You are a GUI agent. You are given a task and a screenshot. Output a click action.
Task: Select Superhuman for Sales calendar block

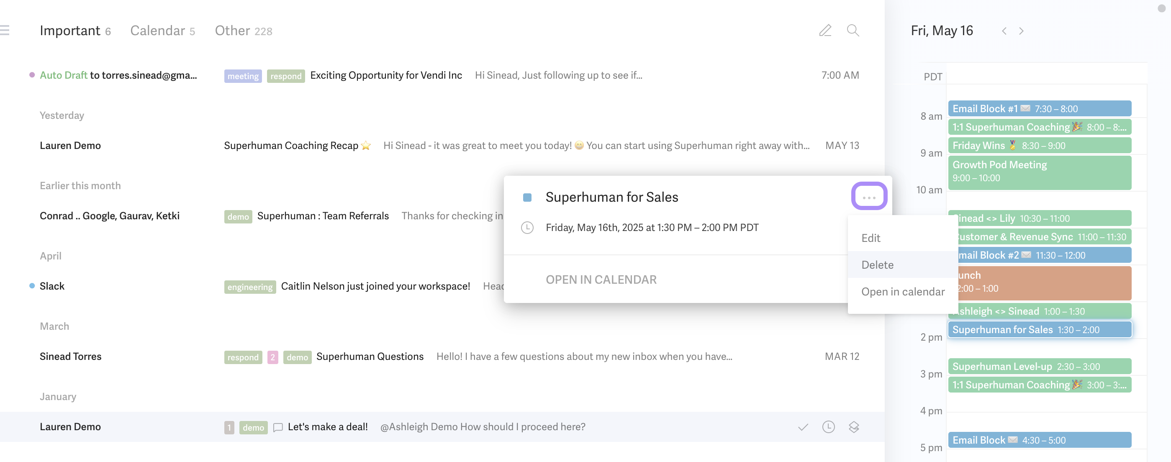click(1040, 330)
